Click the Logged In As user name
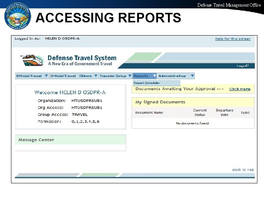Image resolution: width=264 pixels, height=198 pixels. [62, 38]
